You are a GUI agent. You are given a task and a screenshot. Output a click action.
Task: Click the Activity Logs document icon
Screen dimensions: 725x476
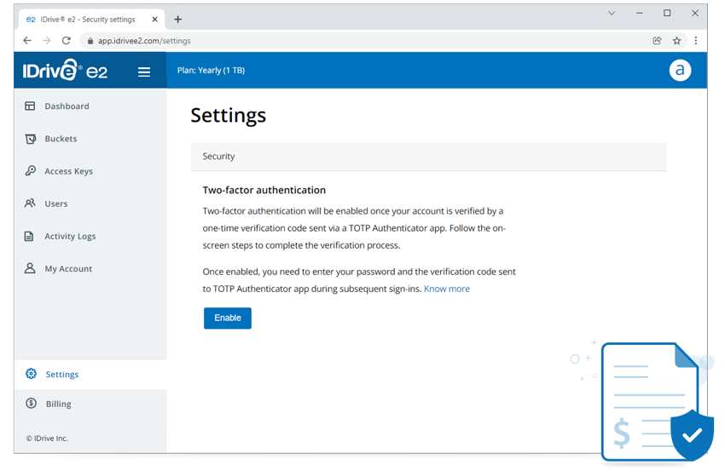pos(29,236)
